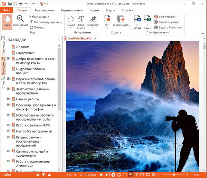Switch to the Рецензирование ribbon tab

pyautogui.click(x=71, y=10)
